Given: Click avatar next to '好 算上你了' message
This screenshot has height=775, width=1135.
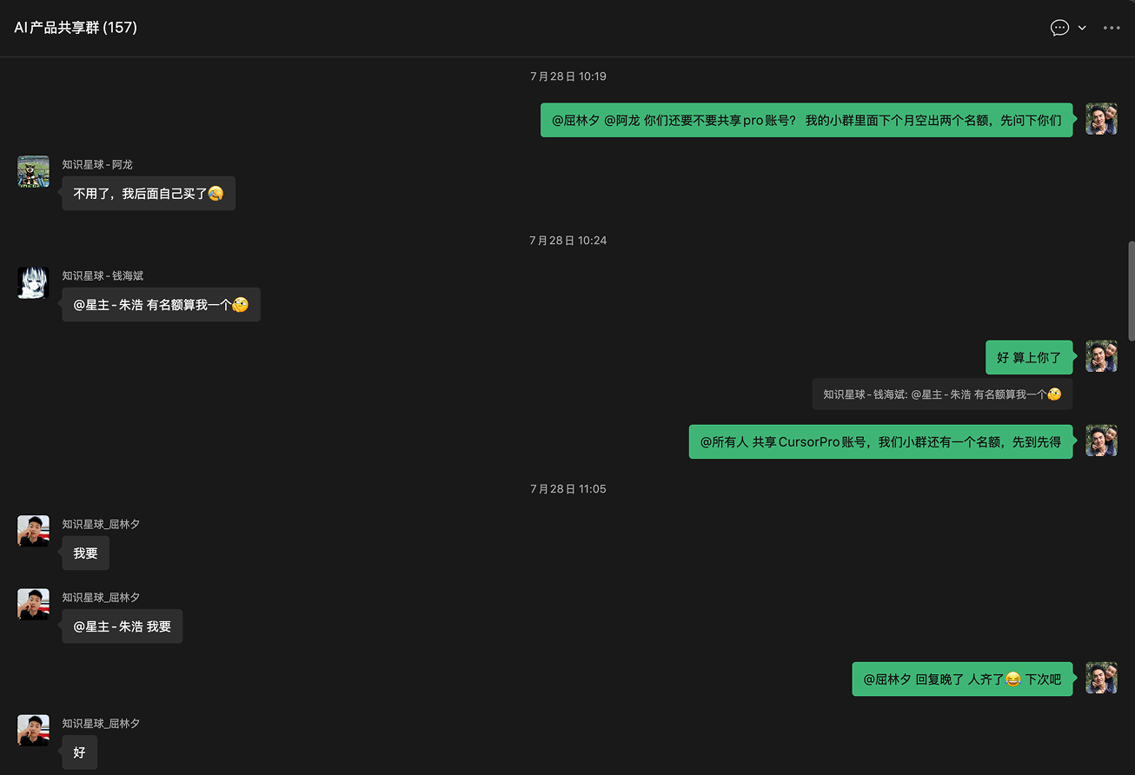Looking at the screenshot, I should 1101,356.
